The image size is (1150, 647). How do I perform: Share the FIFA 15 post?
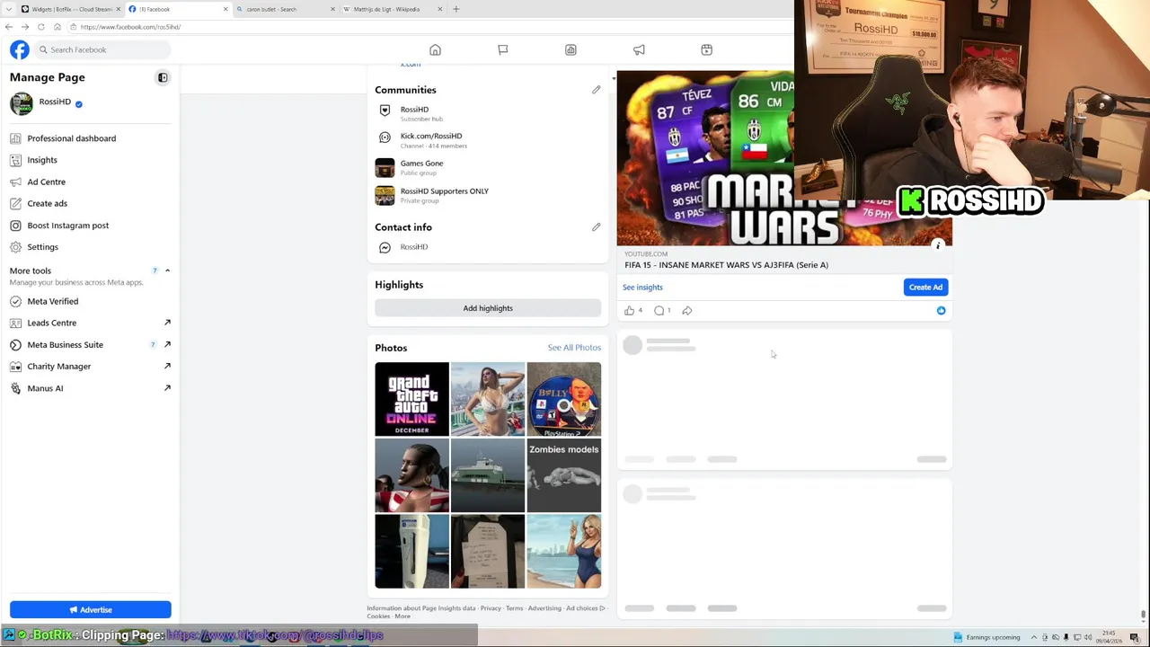[687, 311]
